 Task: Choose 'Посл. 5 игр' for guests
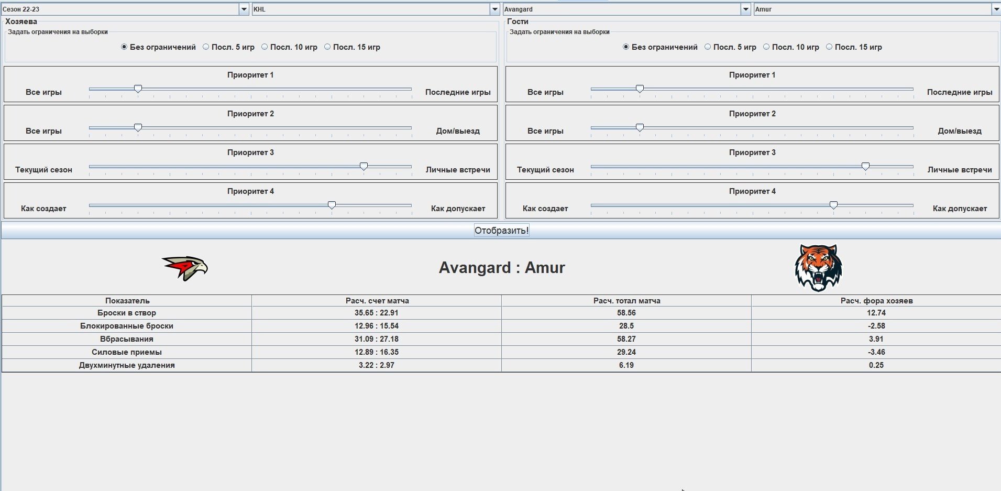click(x=708, y=47)
